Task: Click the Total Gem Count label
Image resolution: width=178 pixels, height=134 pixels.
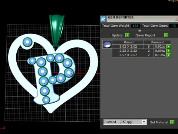Action: [155, 26]
